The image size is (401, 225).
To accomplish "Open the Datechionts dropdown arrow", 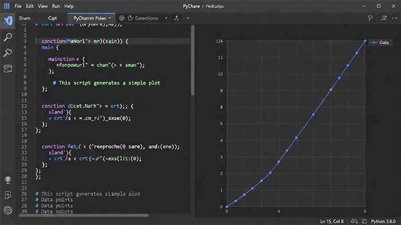I will pos(166,18).
